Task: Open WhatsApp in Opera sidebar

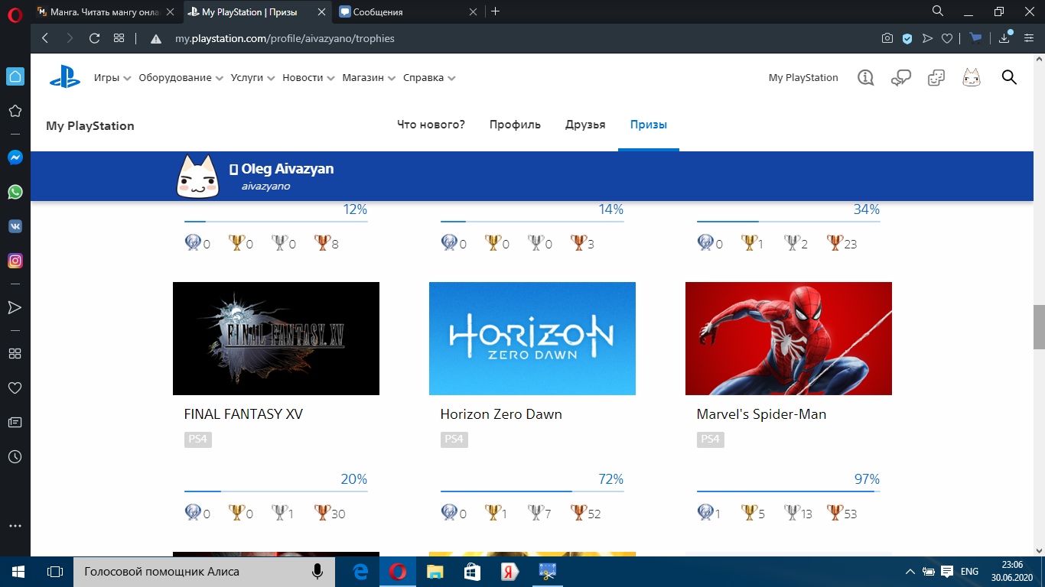Action: pyautogui.click(x=15, y=192)
